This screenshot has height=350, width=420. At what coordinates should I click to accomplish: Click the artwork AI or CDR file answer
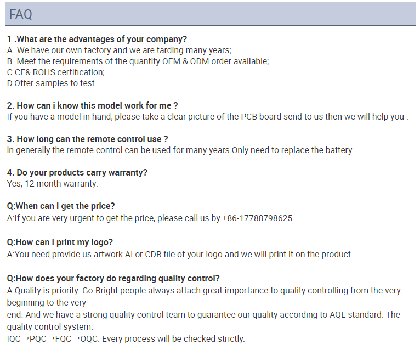(180, 255)
